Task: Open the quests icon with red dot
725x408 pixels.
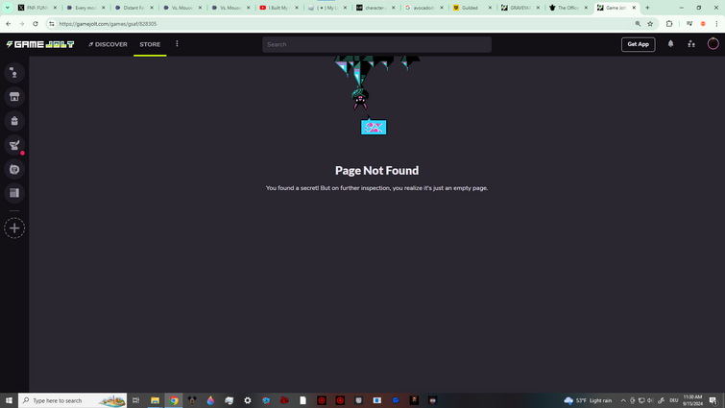Action: (x=14, y=145)
